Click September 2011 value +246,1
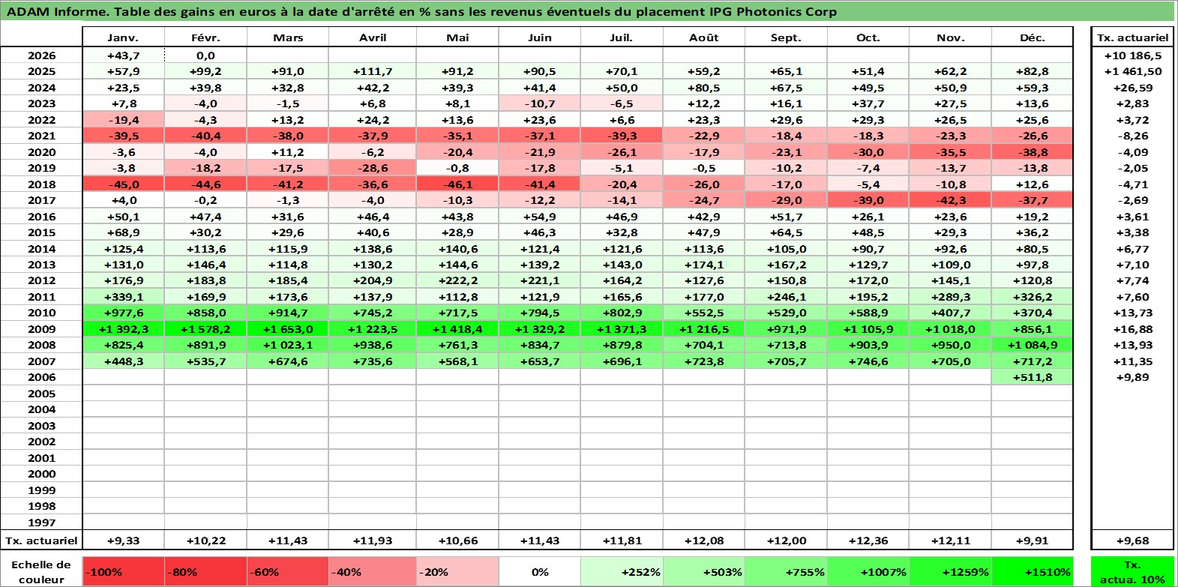 click(786, 297)
